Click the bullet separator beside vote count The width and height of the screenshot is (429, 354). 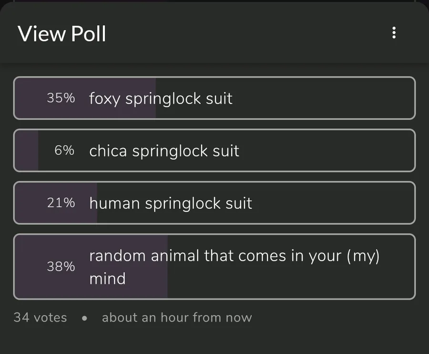(84, 318)
